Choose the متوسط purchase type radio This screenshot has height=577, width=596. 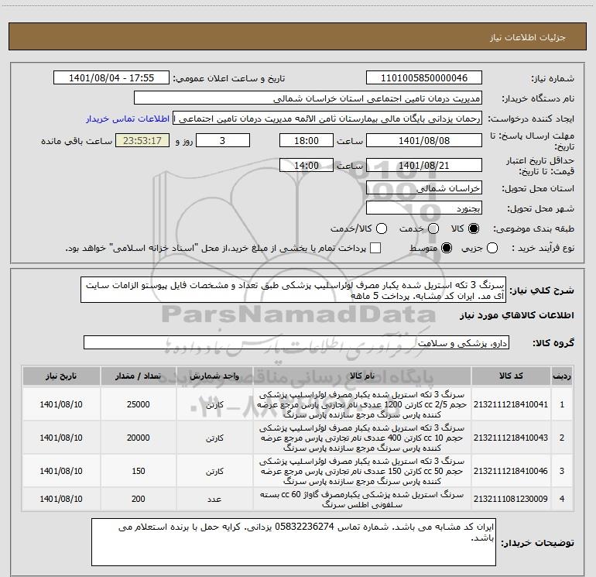(x=447, y=248)
